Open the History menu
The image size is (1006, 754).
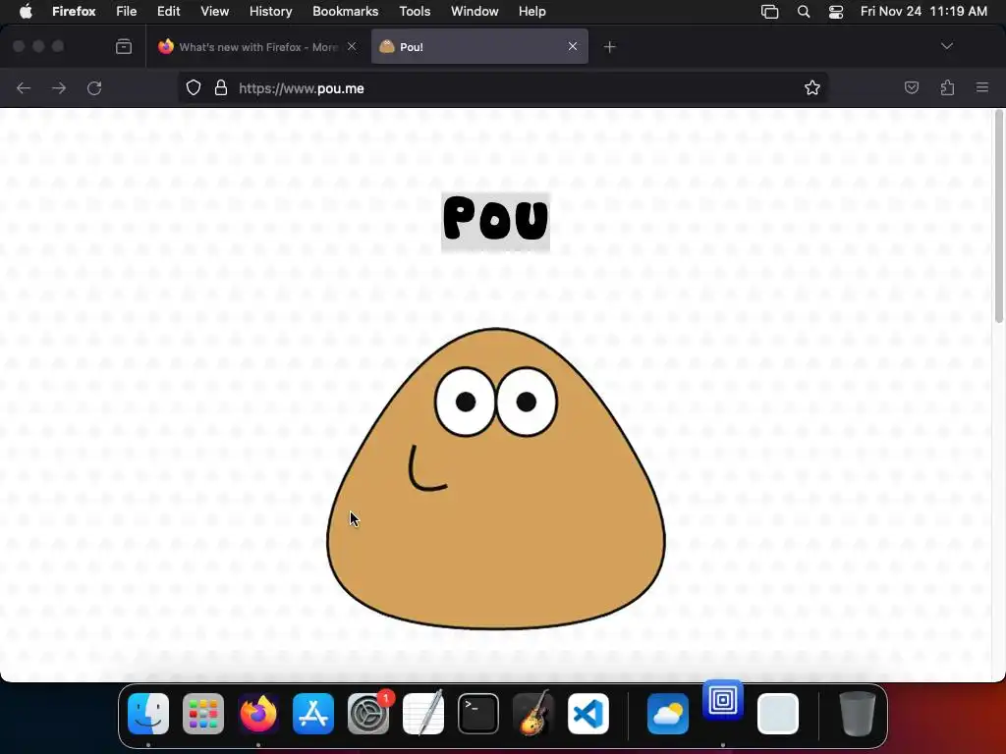(x=270, y=11)
